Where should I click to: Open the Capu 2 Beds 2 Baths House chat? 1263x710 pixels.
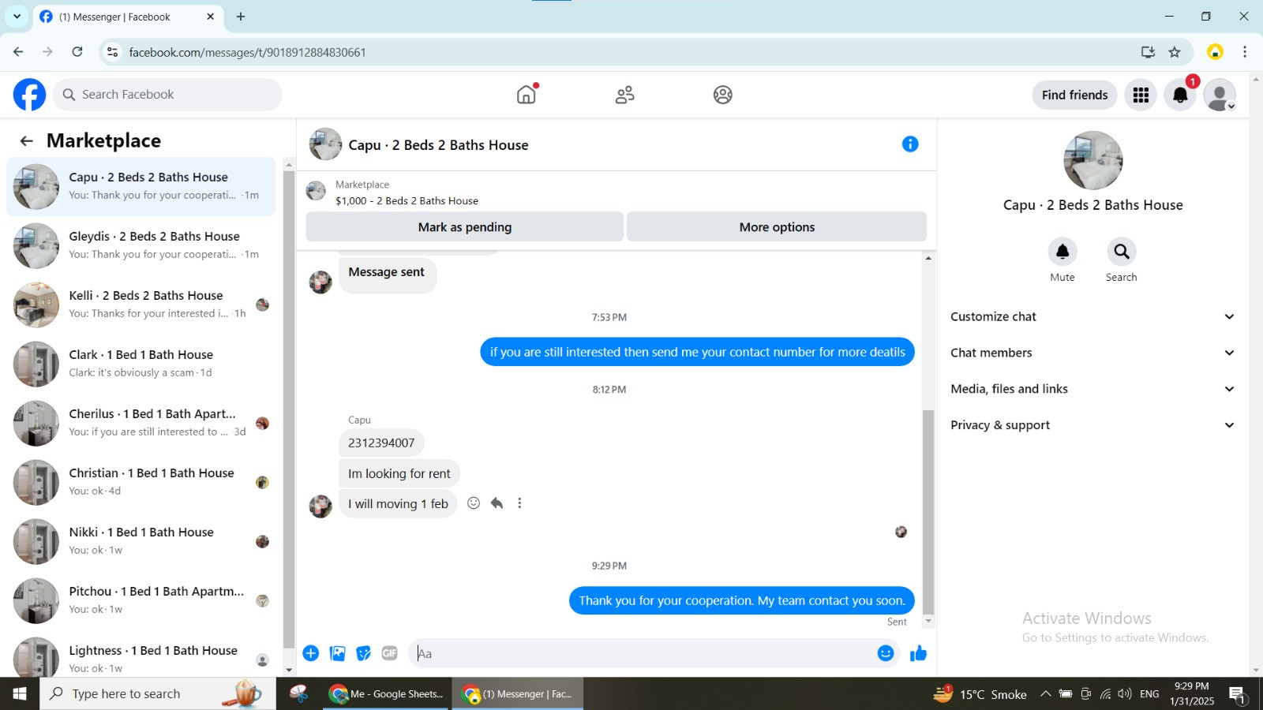coord(141,186)
